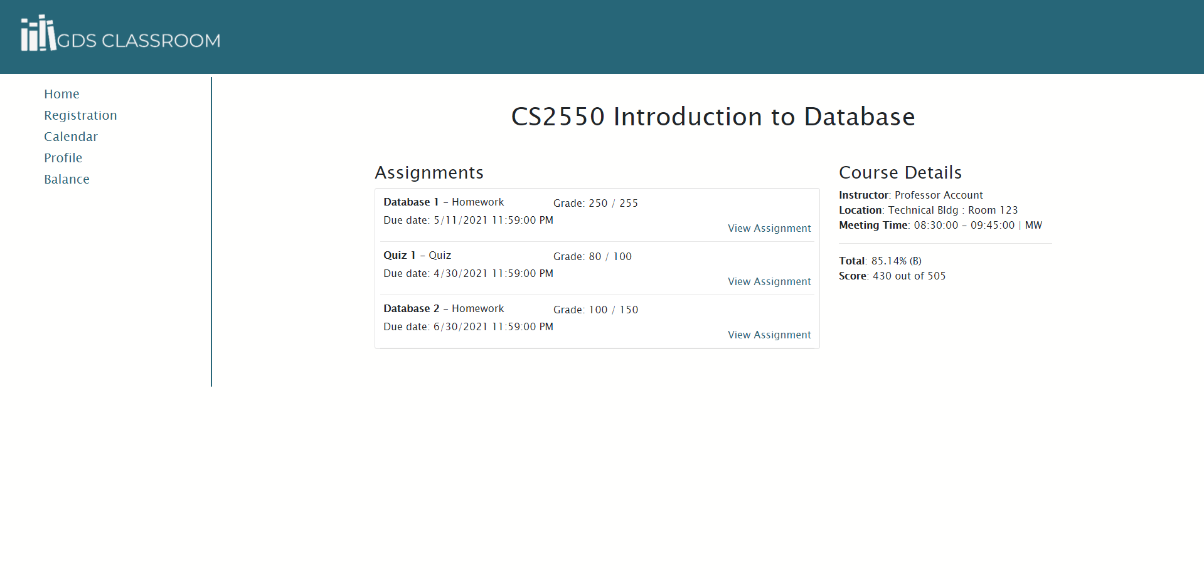Select the Database 1 assignment title
1204x579 pixels.
pos(411,202)
